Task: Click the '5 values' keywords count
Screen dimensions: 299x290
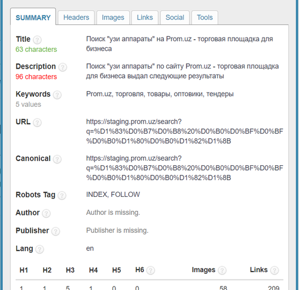Action: point(28,104)
